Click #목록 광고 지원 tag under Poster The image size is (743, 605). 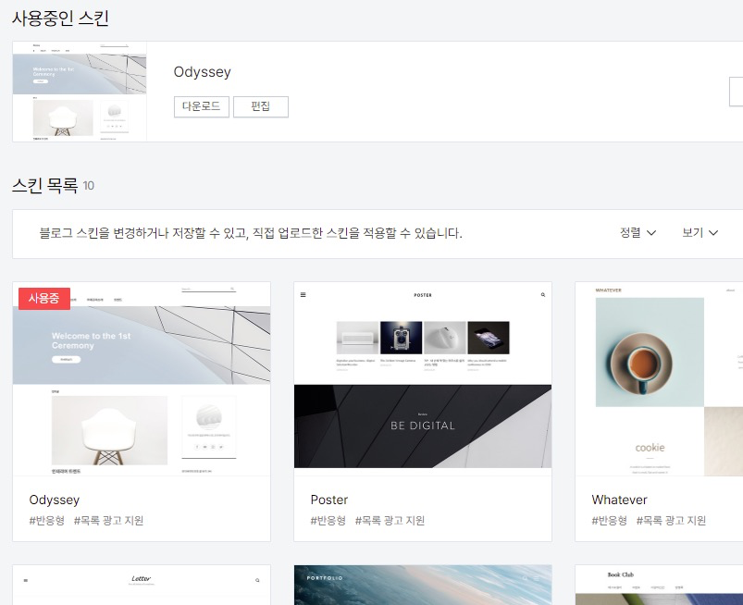pos(390,521)
